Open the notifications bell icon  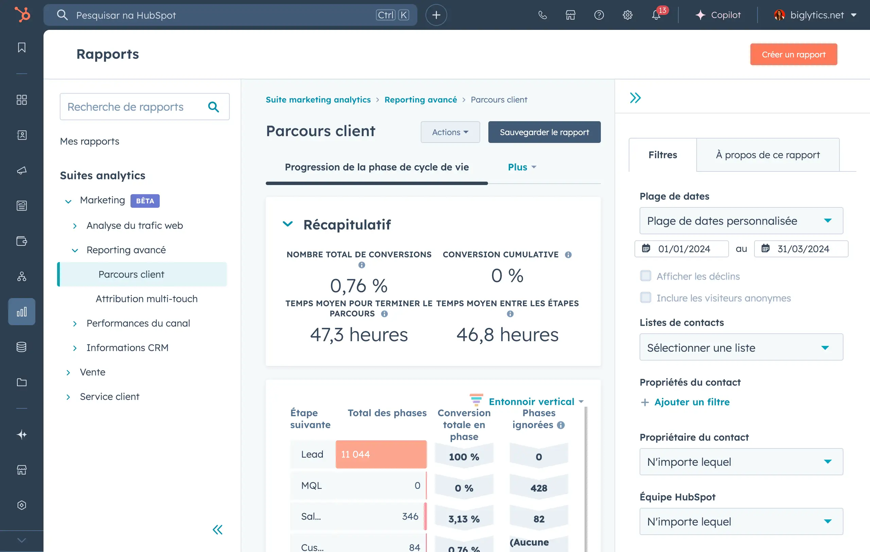(656, 15)
